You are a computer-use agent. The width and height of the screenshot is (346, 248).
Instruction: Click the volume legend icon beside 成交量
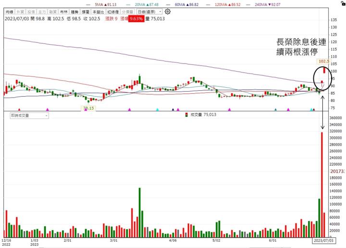pyautogui.click(x=186, y=115)
